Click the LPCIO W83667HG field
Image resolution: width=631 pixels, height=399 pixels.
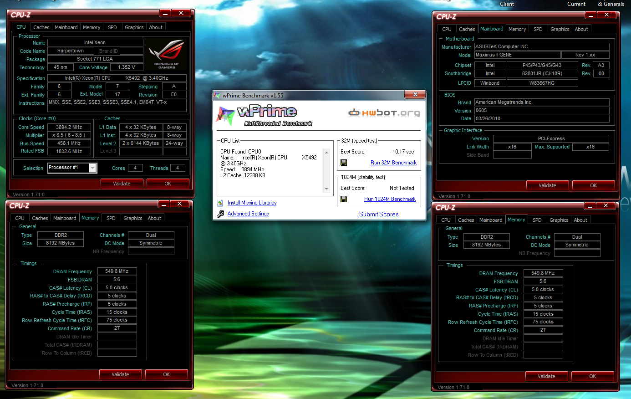(x=542, y=83)
